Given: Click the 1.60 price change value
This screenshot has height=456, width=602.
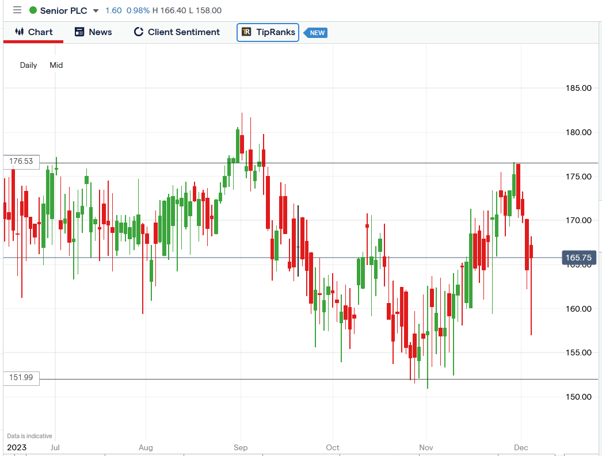Looking at the screenshot, I should click(x=113, y=11).
